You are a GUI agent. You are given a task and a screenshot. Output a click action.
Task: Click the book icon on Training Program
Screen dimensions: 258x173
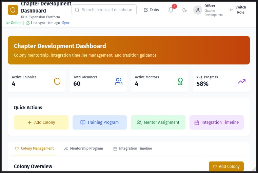coord(83,123)
